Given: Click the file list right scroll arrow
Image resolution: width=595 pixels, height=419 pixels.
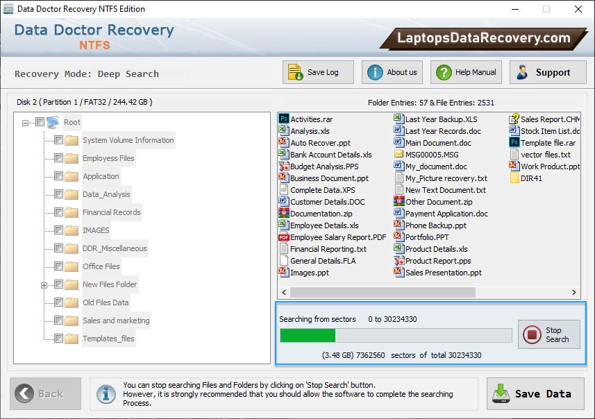Looking at the screenshot, I should coord(574,292).
